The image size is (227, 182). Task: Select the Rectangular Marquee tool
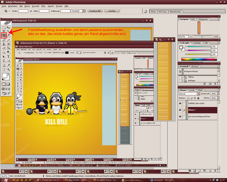pos(4,27)
